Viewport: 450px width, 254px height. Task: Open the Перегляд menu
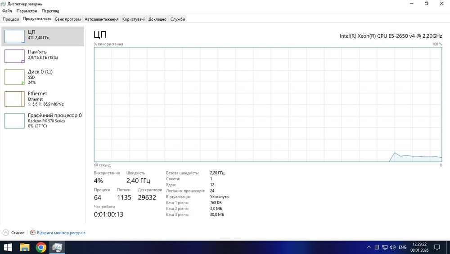coord(50,11)
